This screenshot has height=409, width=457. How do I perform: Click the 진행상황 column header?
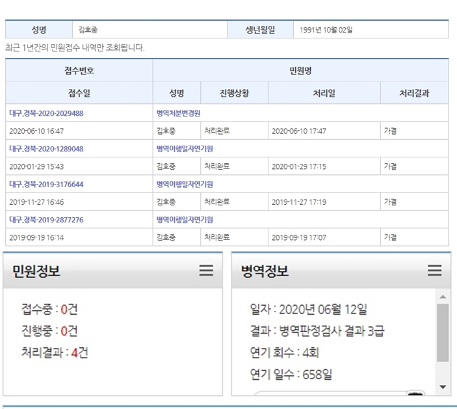pos(234,93)
